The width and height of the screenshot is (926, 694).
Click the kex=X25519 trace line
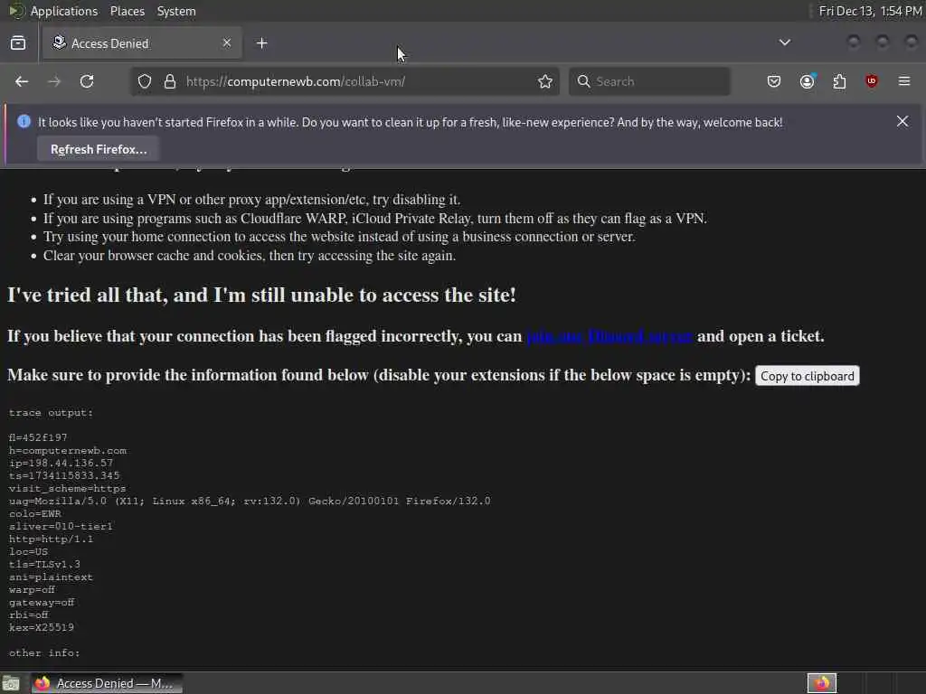click(42, 627)
